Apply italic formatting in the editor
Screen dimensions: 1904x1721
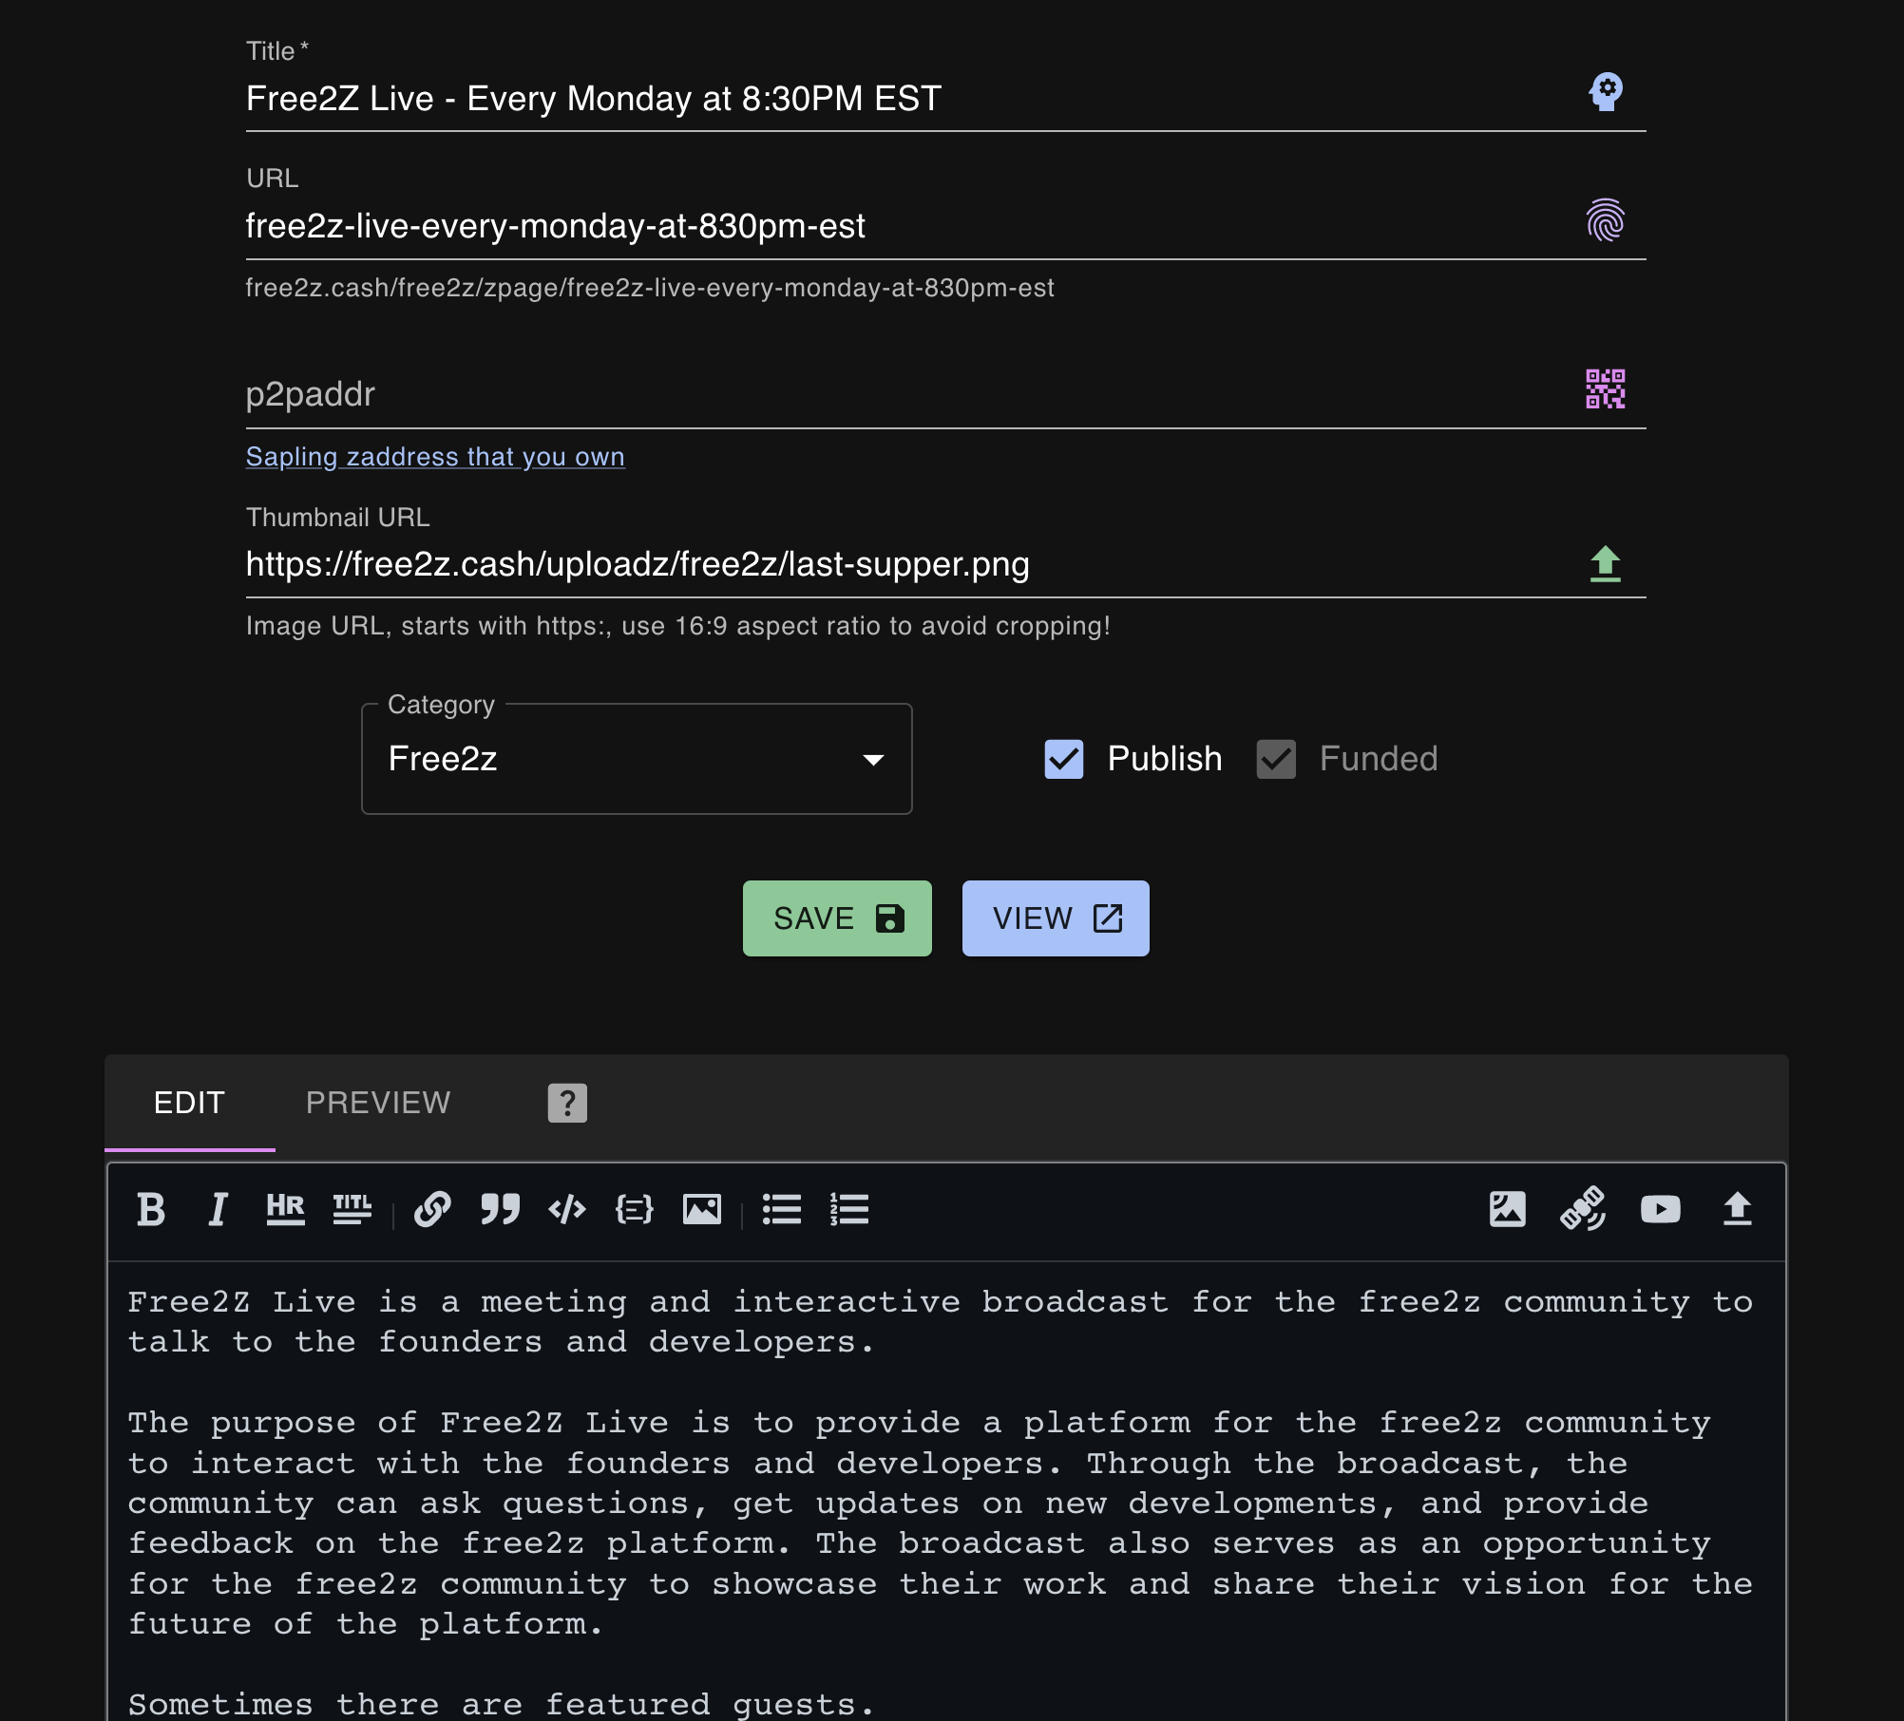(218, 1210)
